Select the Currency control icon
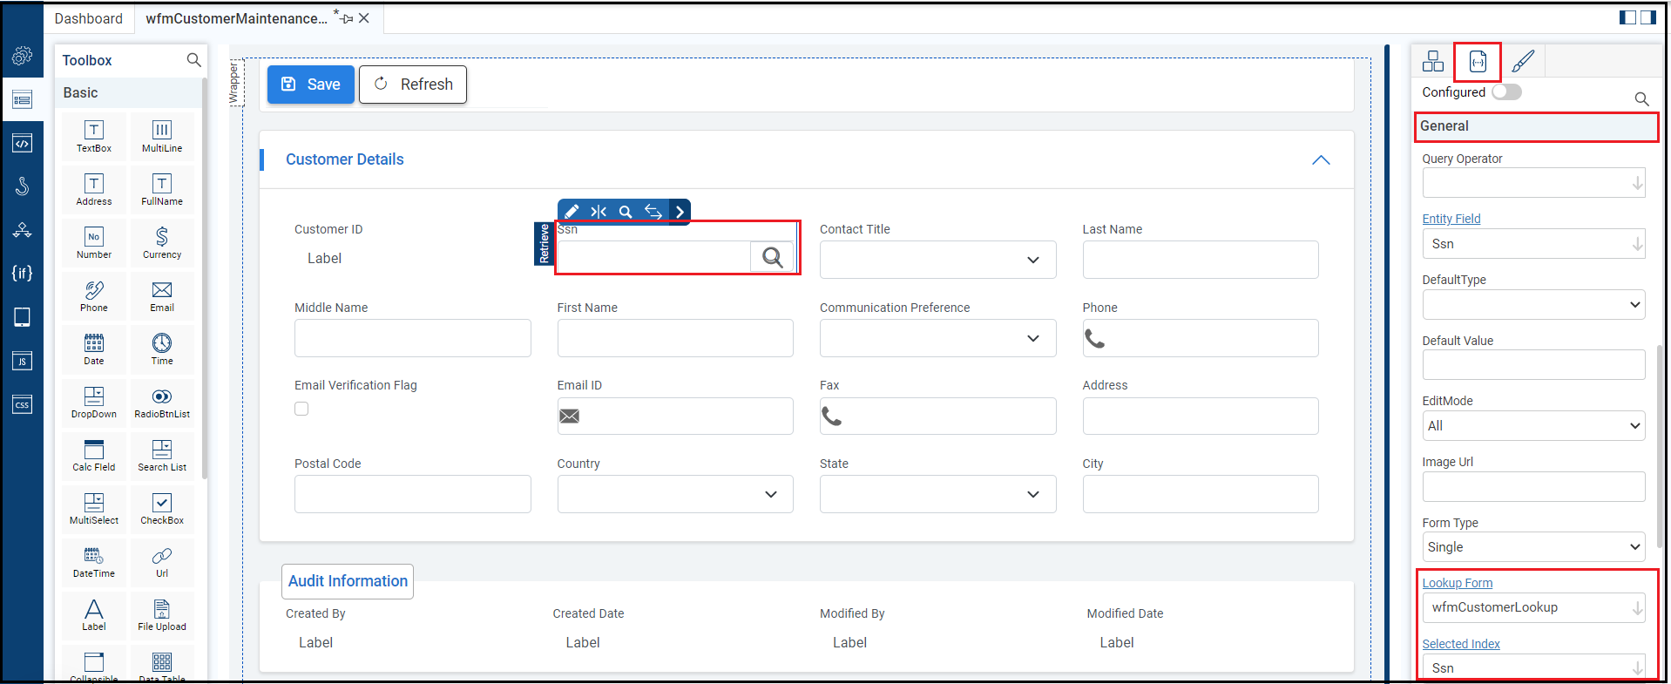The height and width of the screenshot is (684, 1671). [x=162, y=241]
